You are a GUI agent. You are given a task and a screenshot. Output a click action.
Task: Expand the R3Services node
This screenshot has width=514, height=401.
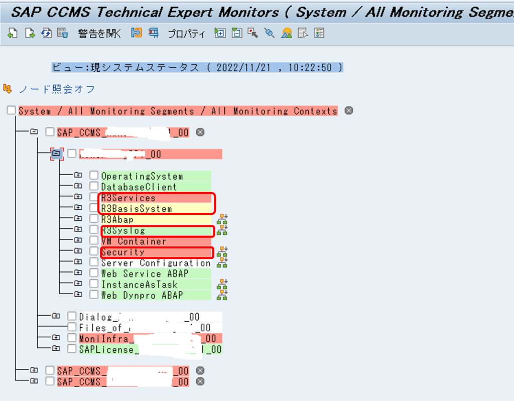tap(78, 197)
